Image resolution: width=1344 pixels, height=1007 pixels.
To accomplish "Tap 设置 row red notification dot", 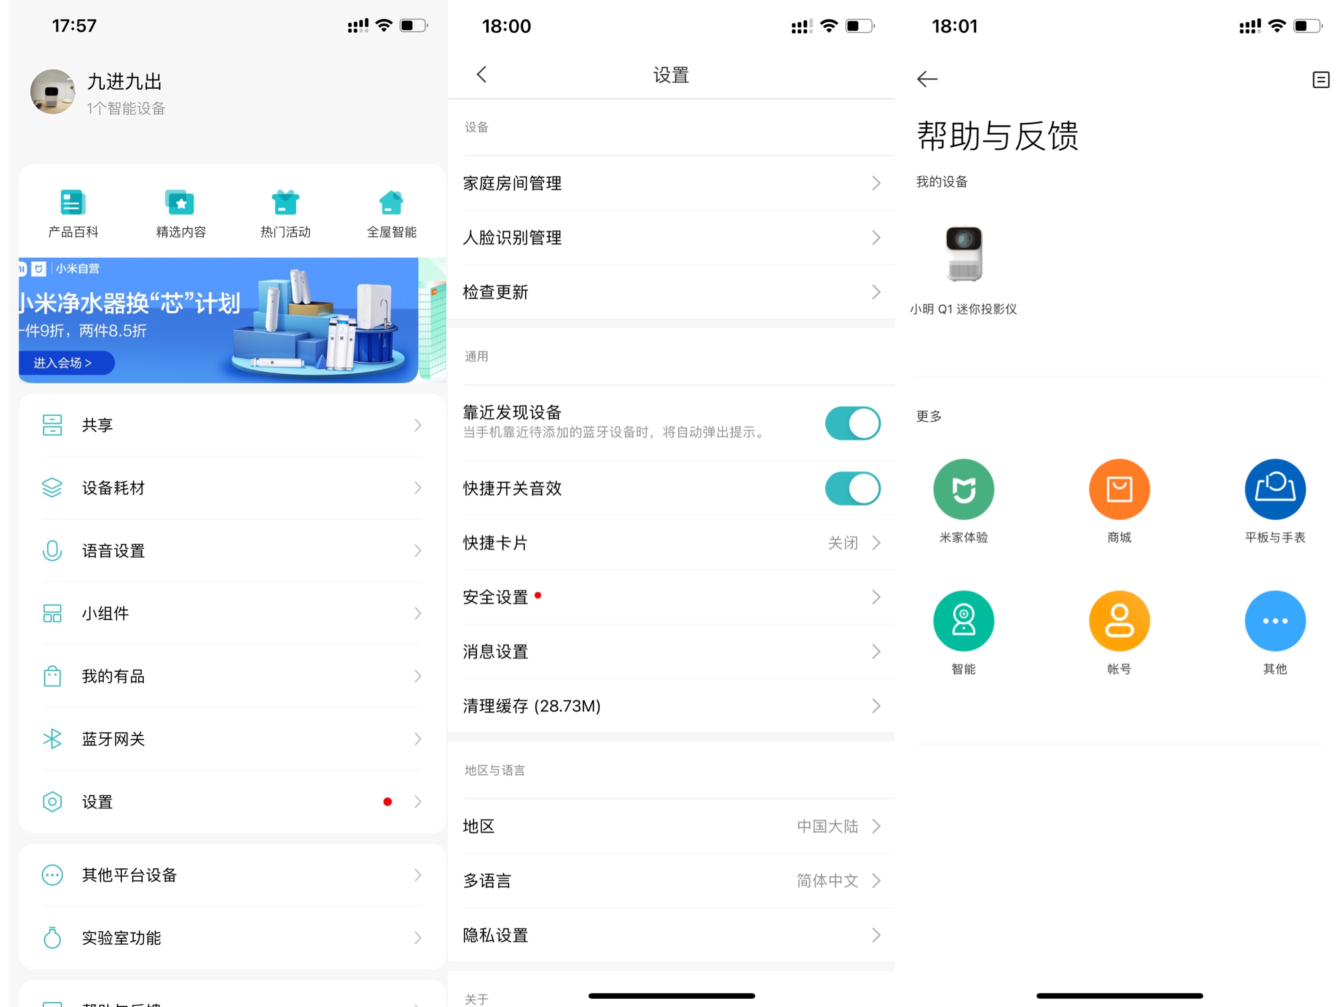I will coord(387,802).
